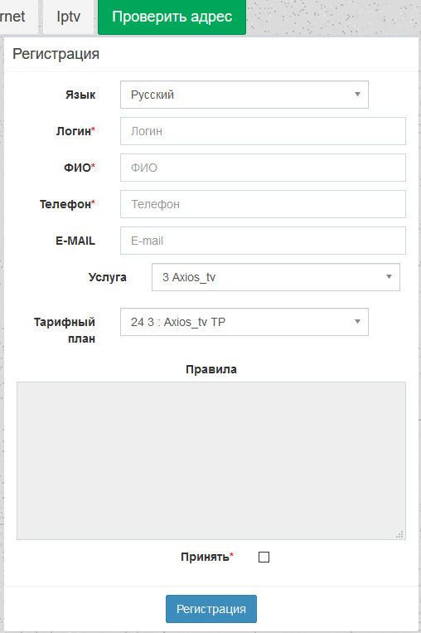Open the Тарифный план dropdown list
The image size is (421, 633).
[x=244, y=322]
